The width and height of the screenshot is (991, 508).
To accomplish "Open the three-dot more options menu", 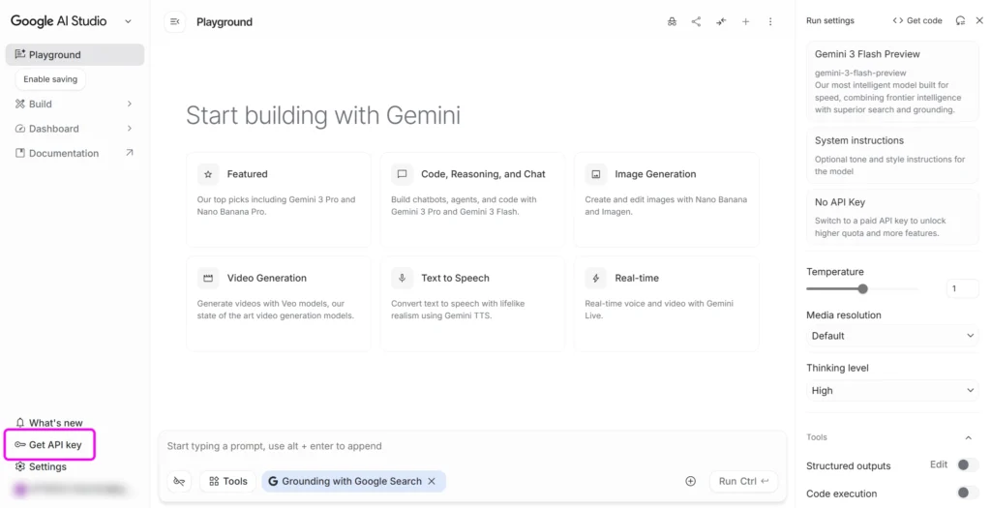I will click(770, 21).
